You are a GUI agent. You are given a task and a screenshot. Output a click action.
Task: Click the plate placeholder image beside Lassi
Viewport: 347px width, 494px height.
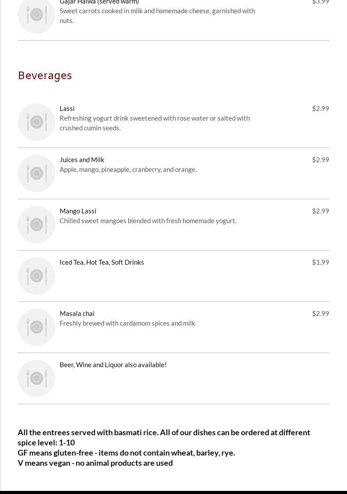tap(36, 122)
